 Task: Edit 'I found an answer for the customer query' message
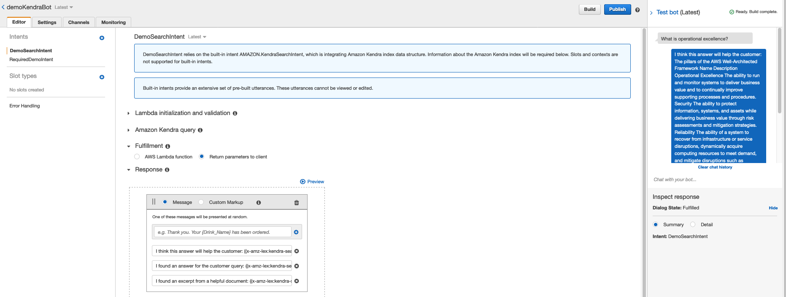[x=222, y=266]
